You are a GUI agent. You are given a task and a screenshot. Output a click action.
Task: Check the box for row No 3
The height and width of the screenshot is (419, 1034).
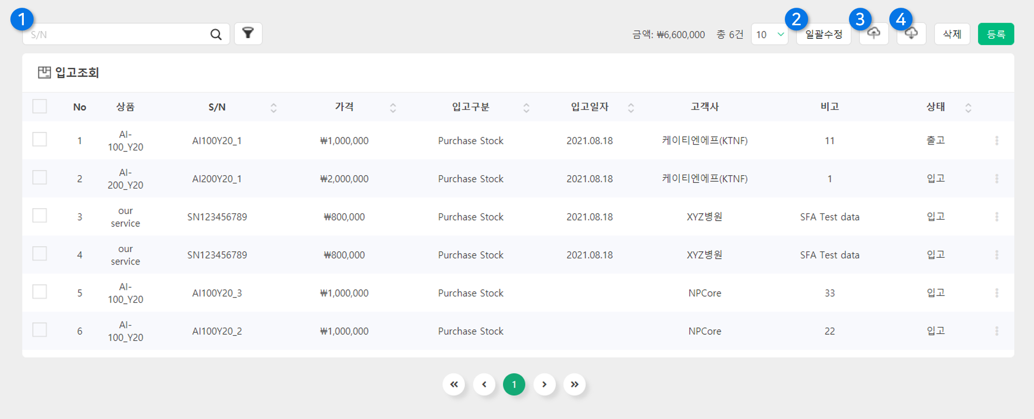pyautogui.click(x=40, y=215)
